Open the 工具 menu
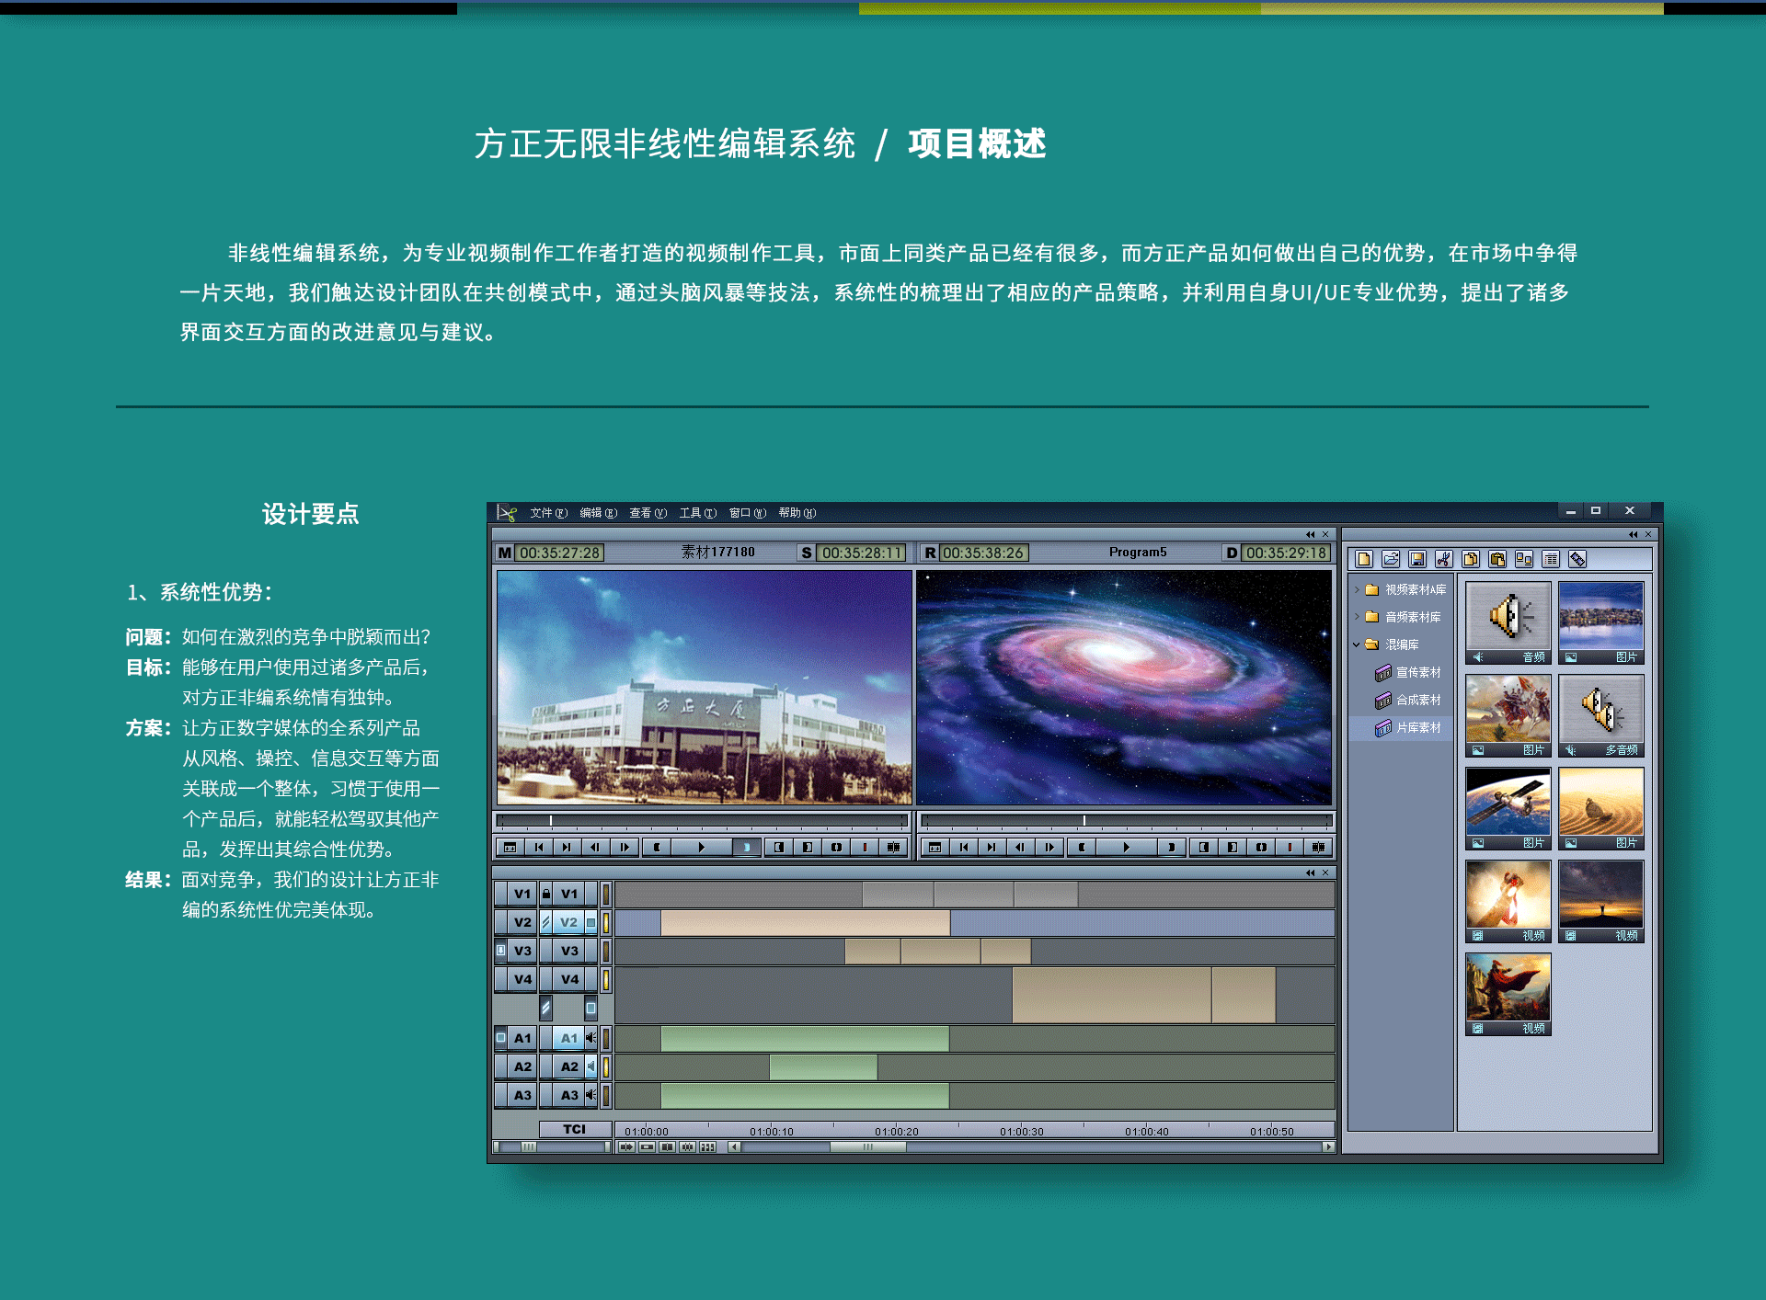The width and height of the screenshot is (1766, 1300). tap(697, 513)
